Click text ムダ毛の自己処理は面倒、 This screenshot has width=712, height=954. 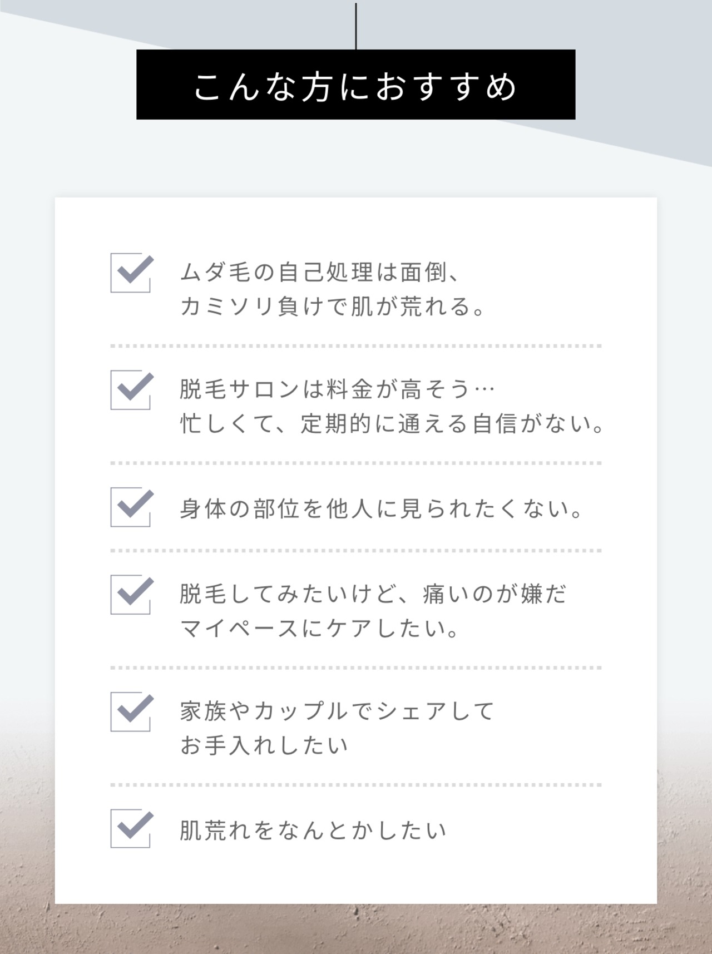[319, 273]
